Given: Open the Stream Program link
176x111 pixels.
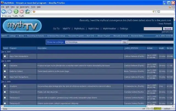Looking at the screenshot, I should coord(104,36).
